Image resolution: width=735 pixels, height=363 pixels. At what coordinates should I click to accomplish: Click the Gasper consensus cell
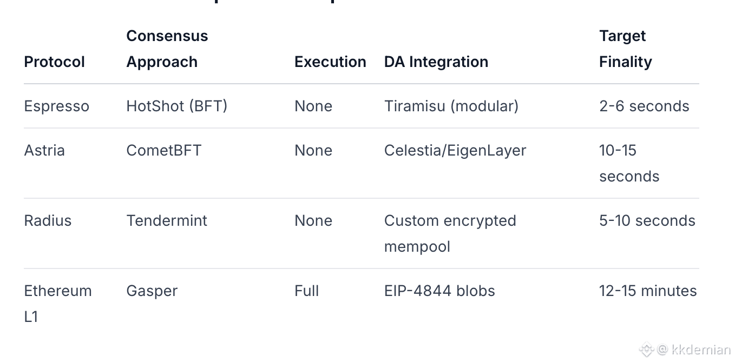point(152,291)
